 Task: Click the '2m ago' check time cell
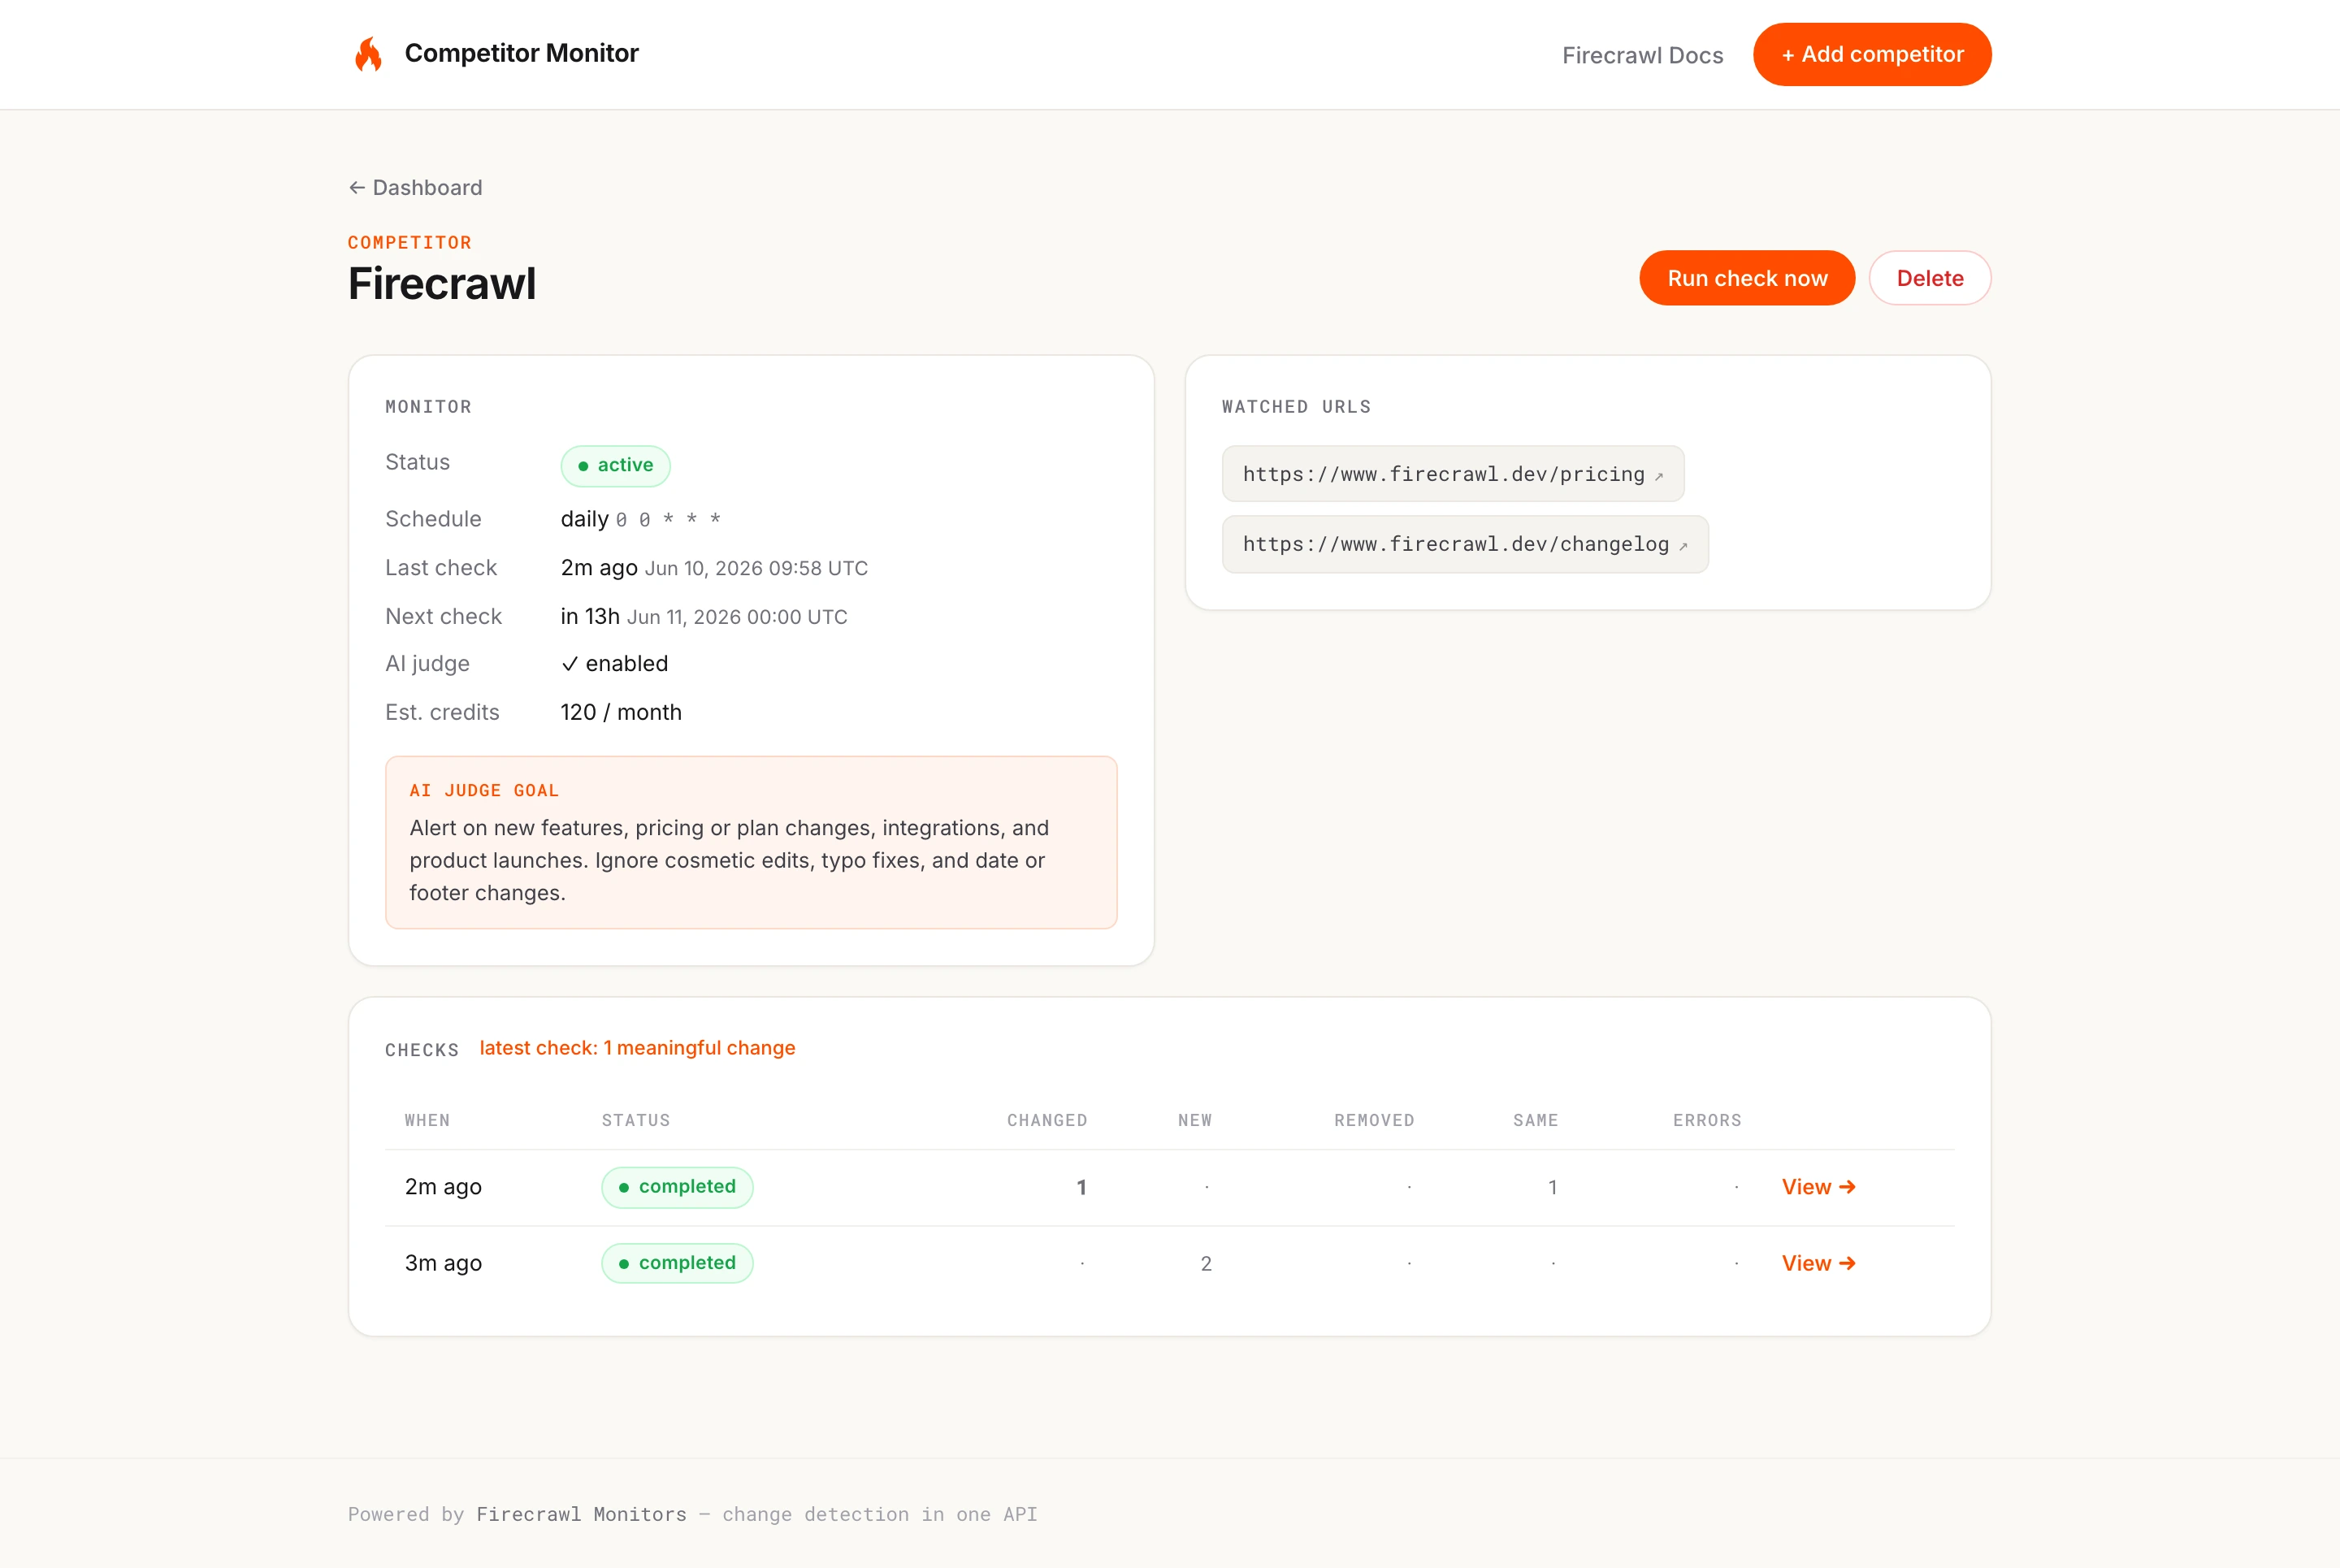[443, 1187]
